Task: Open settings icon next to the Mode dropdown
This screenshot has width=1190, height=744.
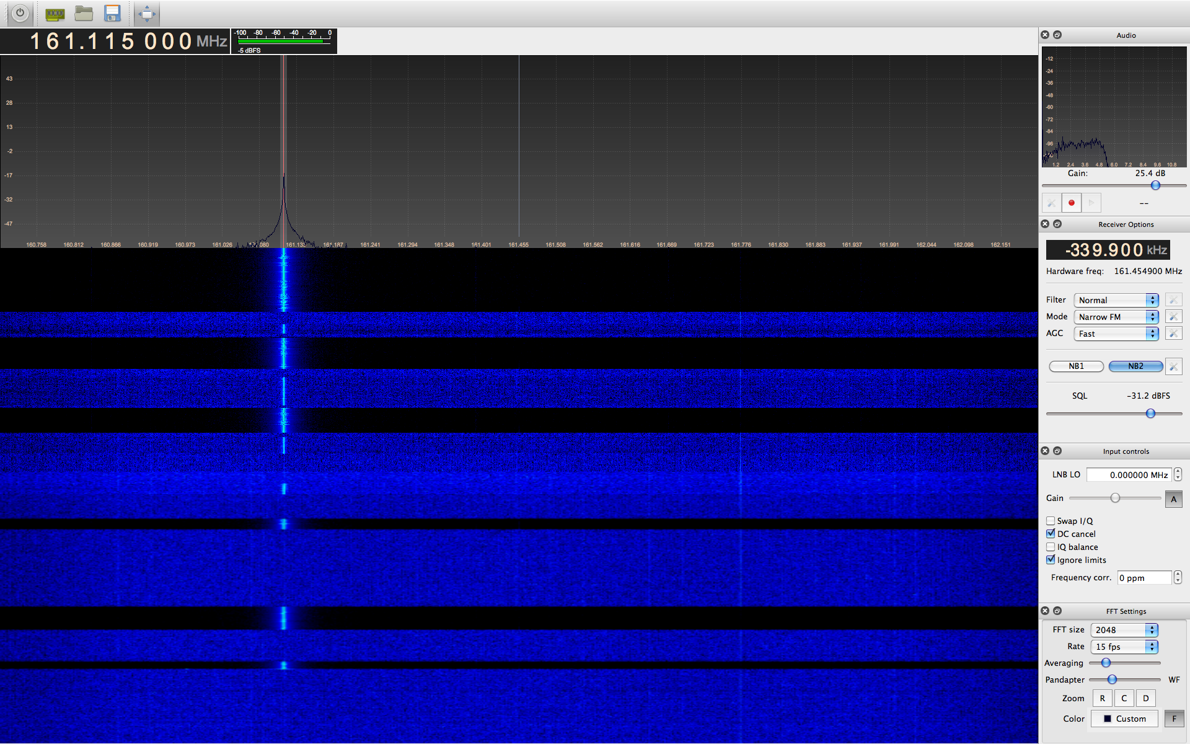Action: [1173, 317]
